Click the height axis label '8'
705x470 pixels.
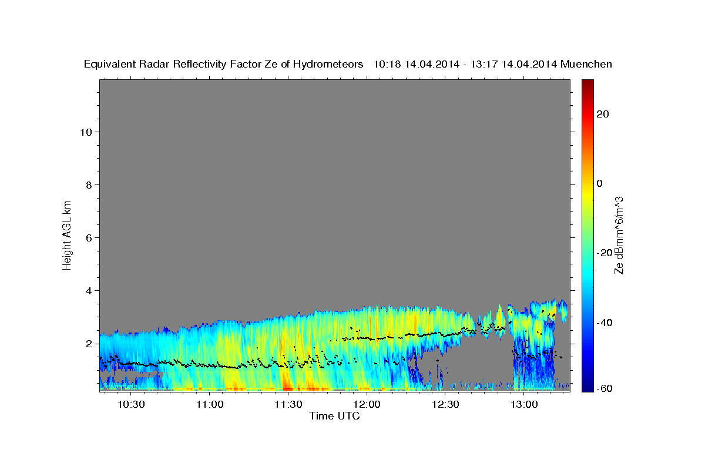(88, 184)
